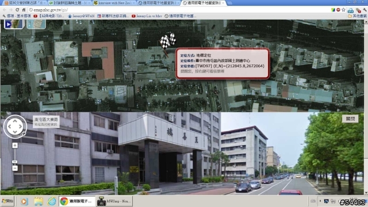Switch to Chrome electronic map taskbar button
This screenshot has height=207, width=368.
pos(77,201)
